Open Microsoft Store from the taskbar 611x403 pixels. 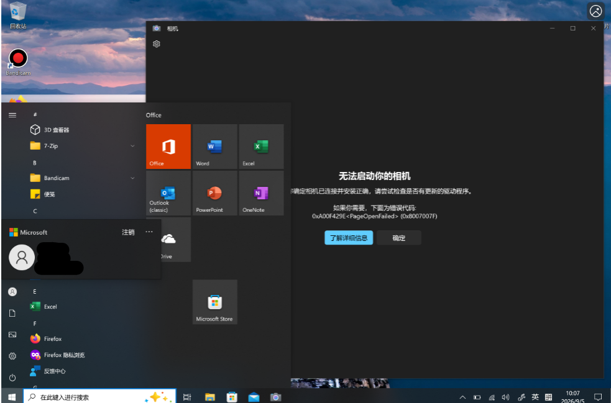pyautogui.click(x=232, y=397)
